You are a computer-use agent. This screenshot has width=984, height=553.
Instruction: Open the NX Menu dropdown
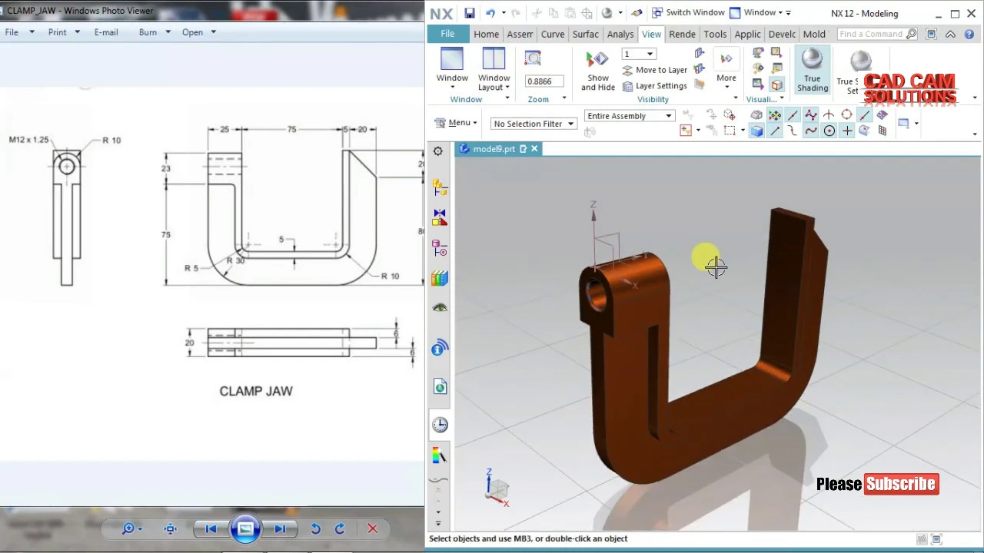[x=455, y=123]
